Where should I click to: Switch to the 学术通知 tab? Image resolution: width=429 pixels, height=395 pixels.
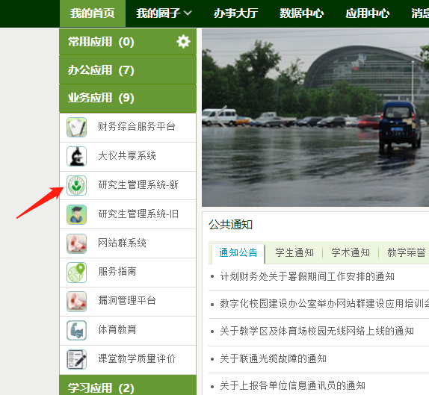pyautogui.click(x=351, y=252)
